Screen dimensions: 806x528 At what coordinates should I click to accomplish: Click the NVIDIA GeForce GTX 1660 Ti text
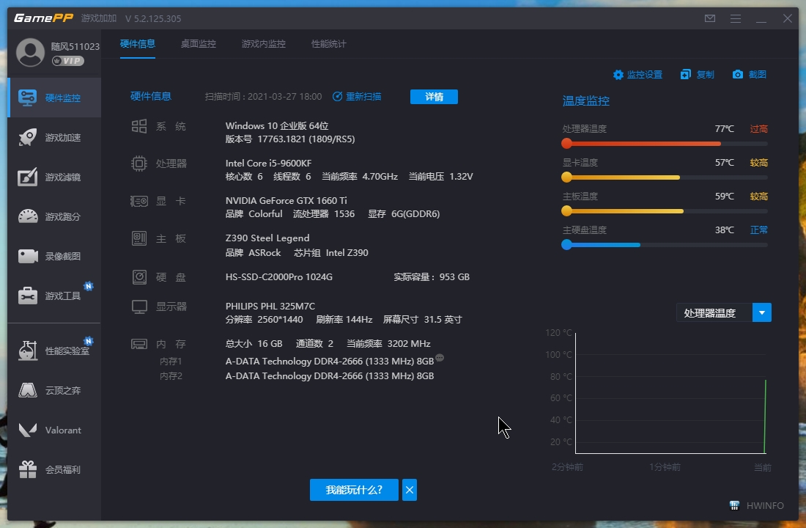tap(286, 201)
